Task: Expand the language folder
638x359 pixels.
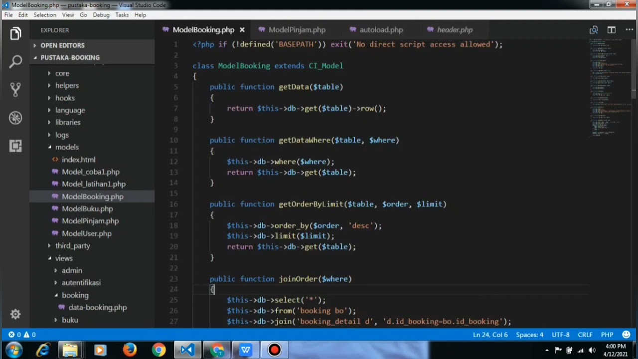Action: pyautogui.click(x=70, y=110)
